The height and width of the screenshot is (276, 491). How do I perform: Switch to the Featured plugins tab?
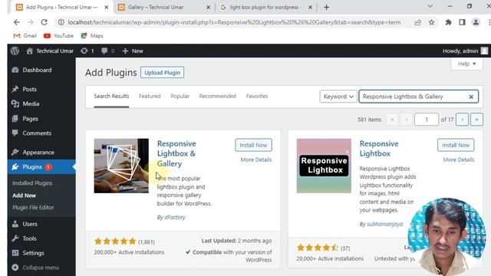(150, 96)
